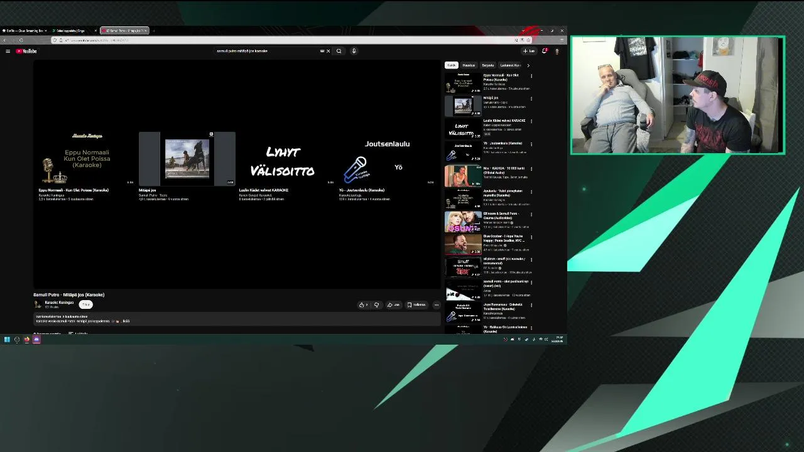Start voice search with the microphone icon
The height and width of the screenshot is (452, 804).
click(354, 51)
